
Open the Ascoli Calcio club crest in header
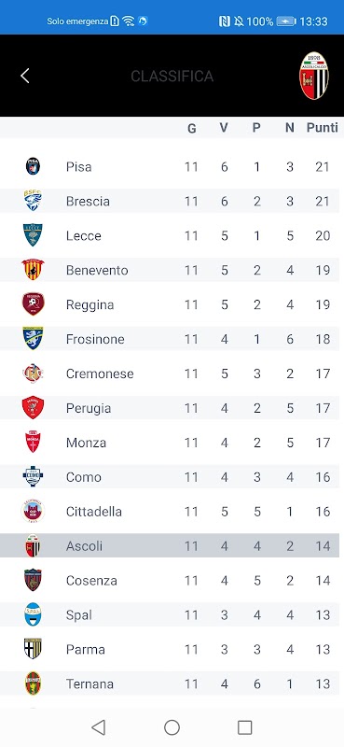tap(314, 76)
